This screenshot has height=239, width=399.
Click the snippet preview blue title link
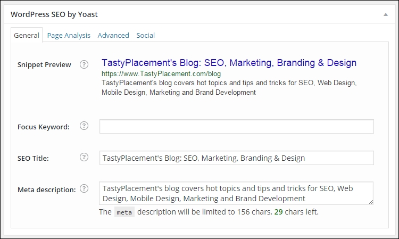(x=229, y=63)
